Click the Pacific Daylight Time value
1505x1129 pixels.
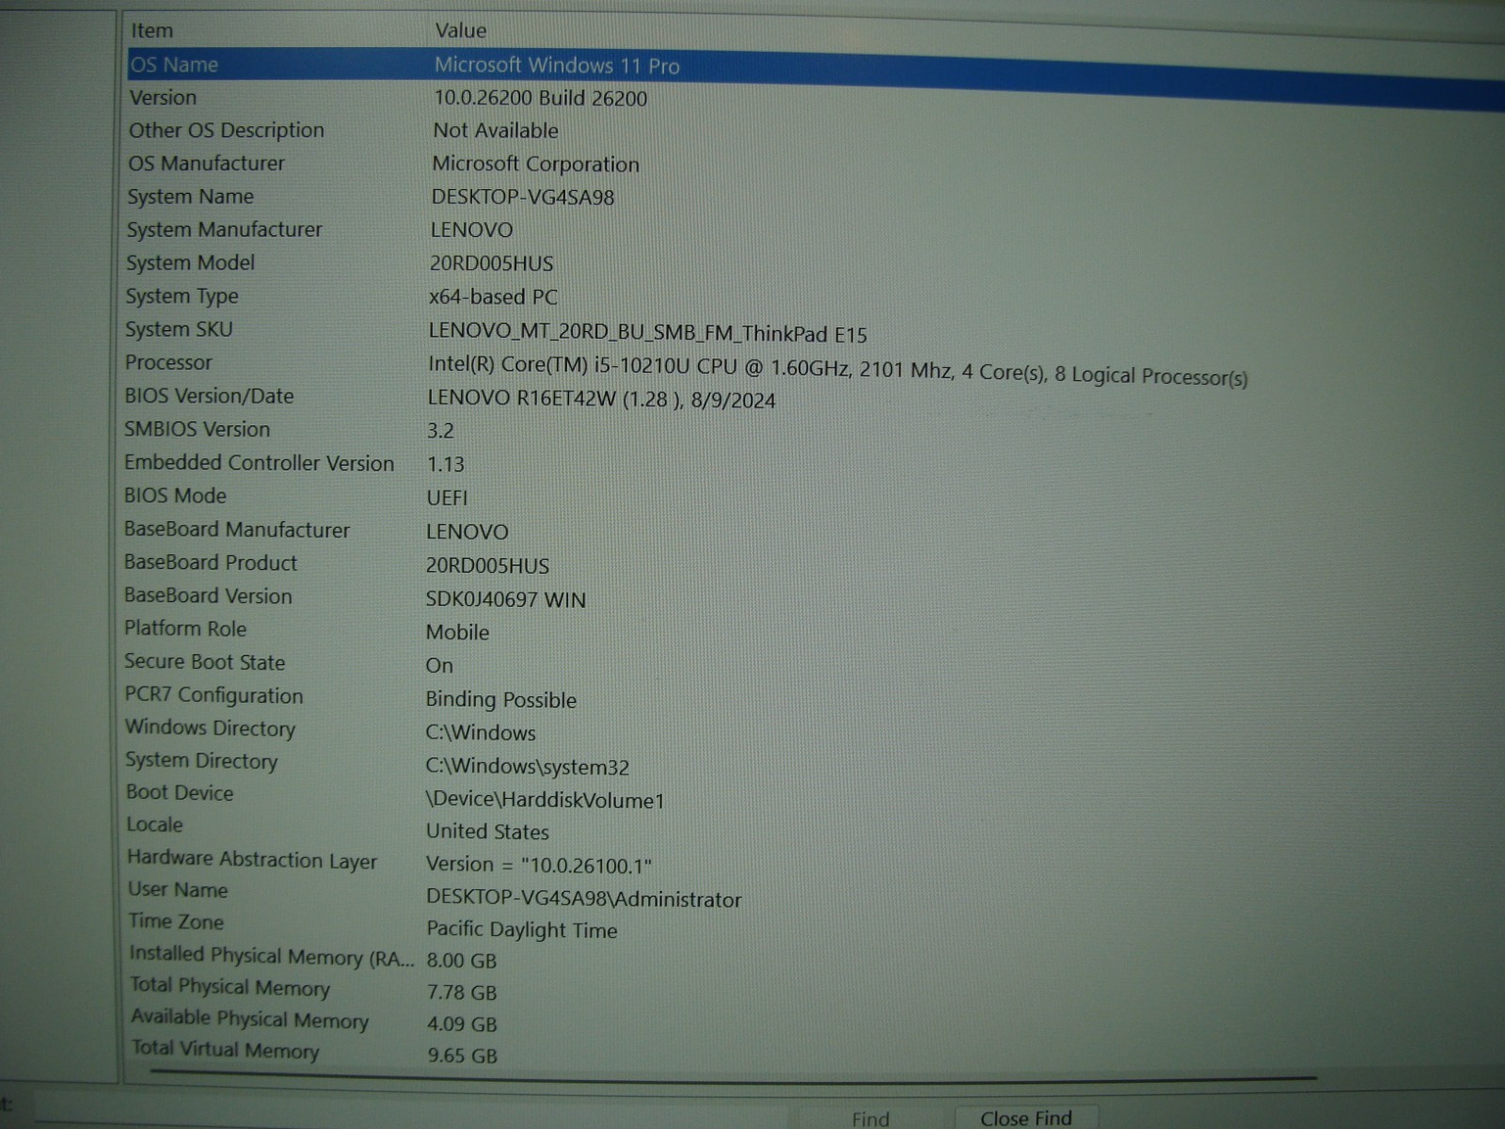pyautogui.click(x=522, y=930)
